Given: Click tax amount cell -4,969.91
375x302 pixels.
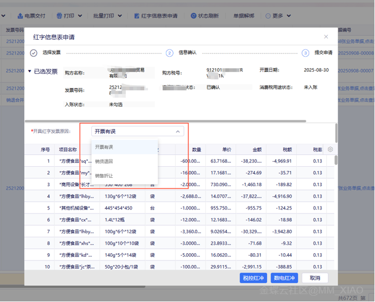Looking at the screenshot, I should pyautogui.click(x=282, y=161).
